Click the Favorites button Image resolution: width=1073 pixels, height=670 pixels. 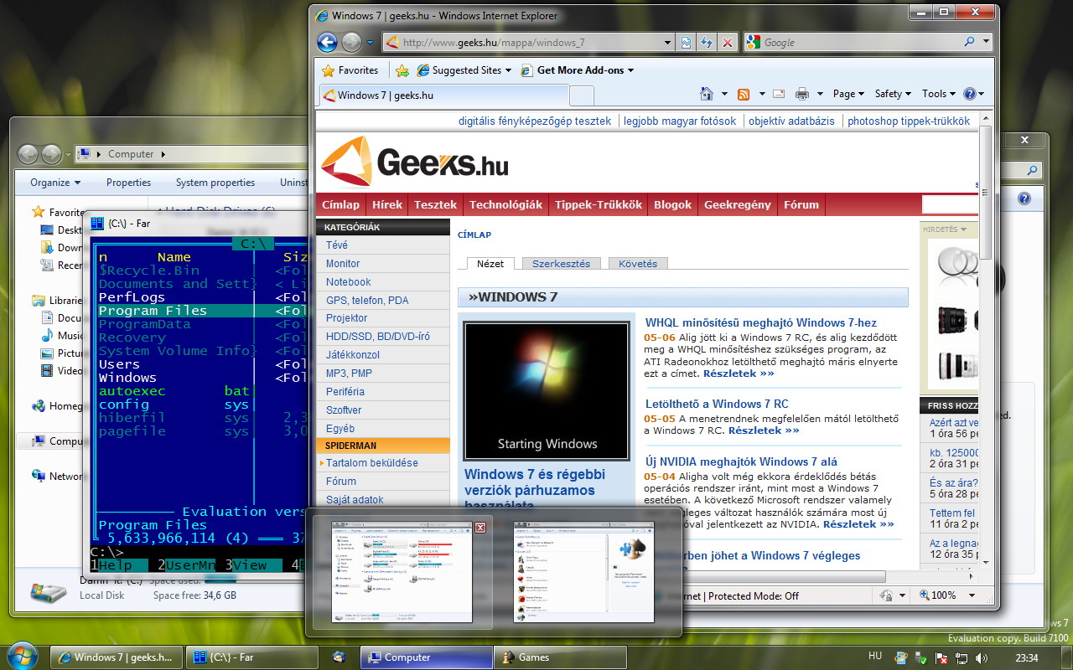click(x=350, y=70)
